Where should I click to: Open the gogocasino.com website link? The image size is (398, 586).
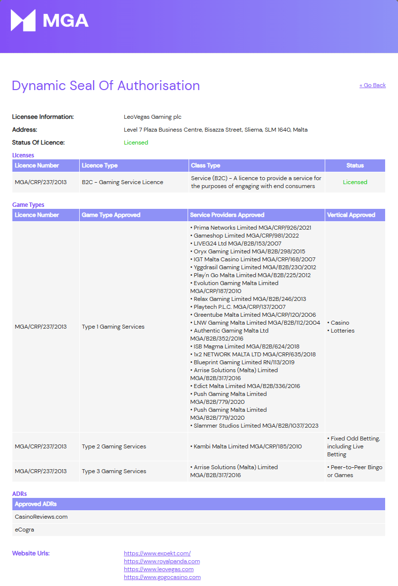tap(162, 577)
